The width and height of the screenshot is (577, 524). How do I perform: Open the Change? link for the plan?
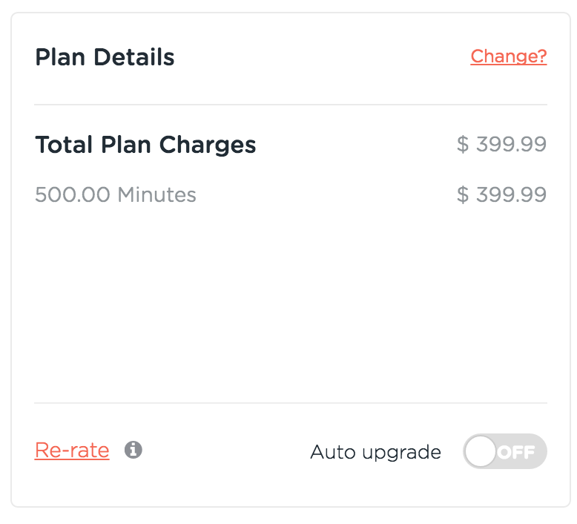[x=509, y=56]
